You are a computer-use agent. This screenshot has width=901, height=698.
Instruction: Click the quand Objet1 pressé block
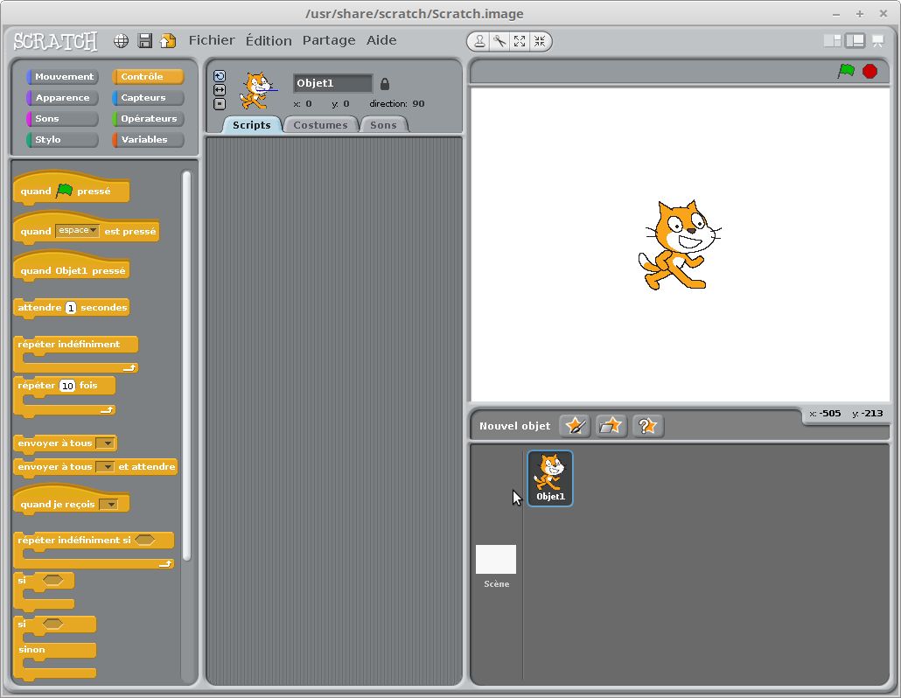tap(71, 267)
